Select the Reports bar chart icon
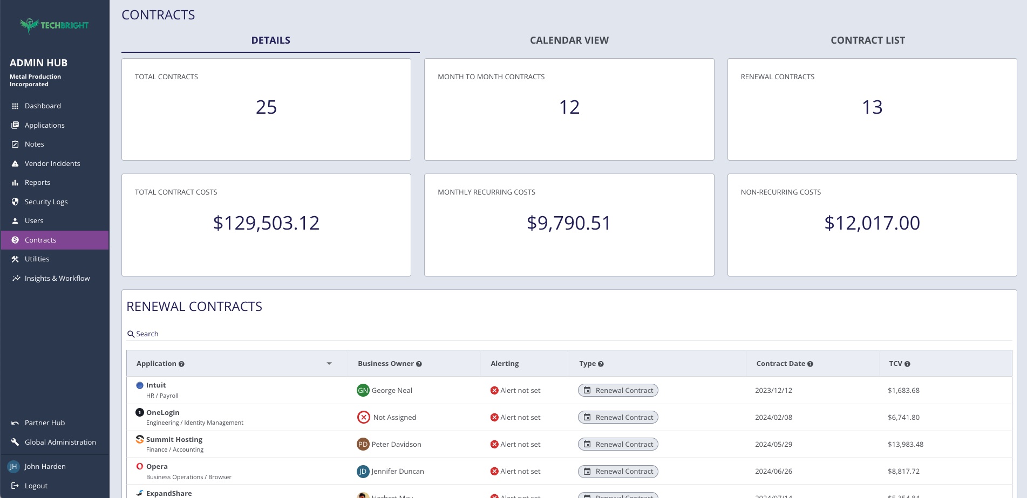 [15, 183]
